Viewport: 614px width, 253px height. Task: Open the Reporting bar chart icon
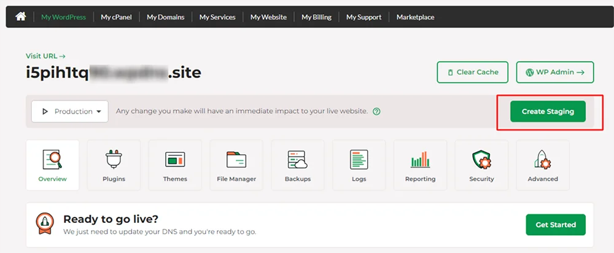[x=420, y=160]
